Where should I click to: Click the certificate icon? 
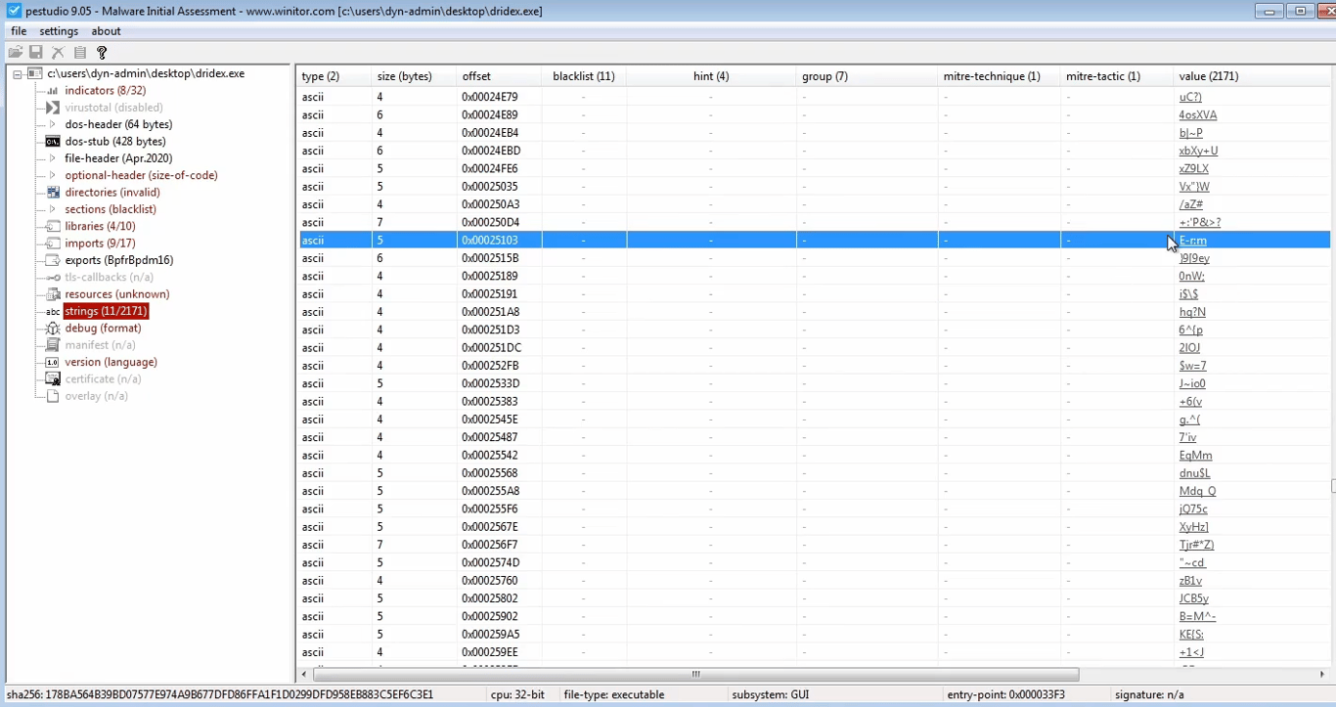tap(53, 379)
